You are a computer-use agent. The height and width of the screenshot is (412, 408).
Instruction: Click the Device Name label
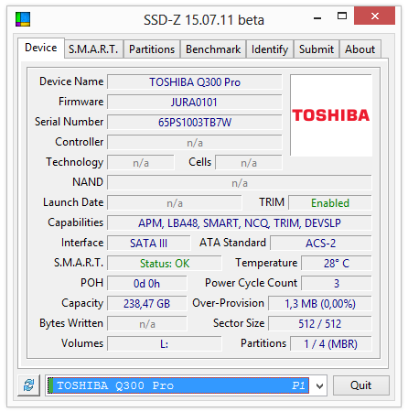(71, 81)
